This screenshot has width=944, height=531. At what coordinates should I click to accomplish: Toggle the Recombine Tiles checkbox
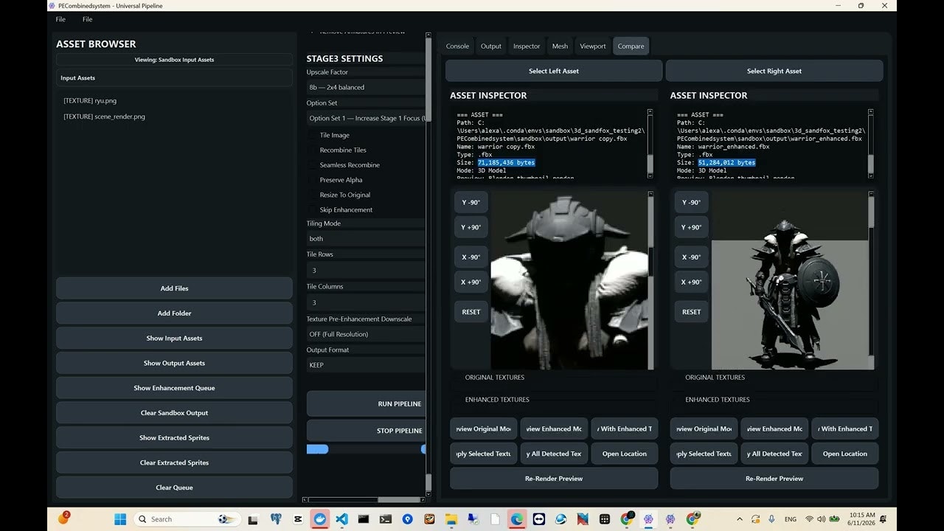313,150
